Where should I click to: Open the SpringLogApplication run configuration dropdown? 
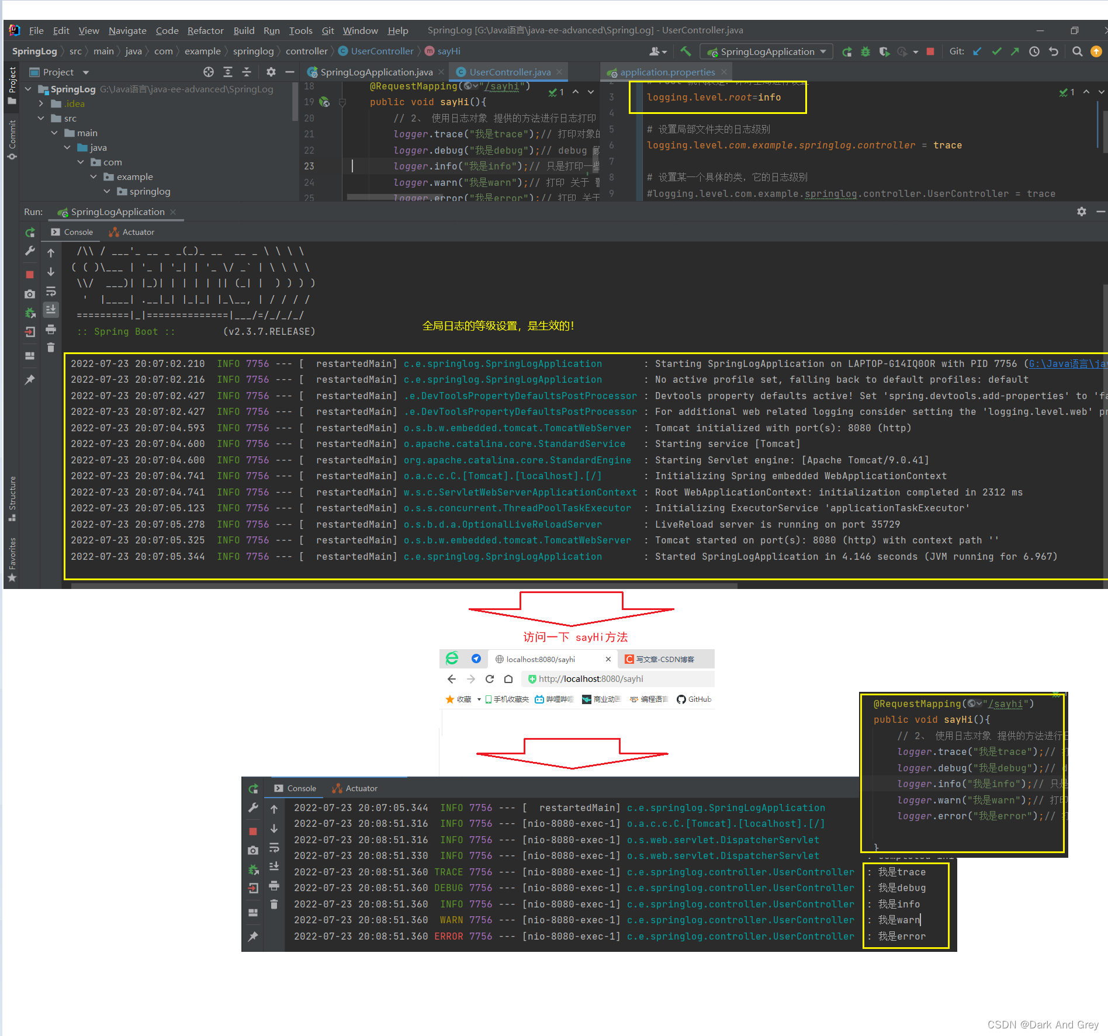tap(767, 51)
